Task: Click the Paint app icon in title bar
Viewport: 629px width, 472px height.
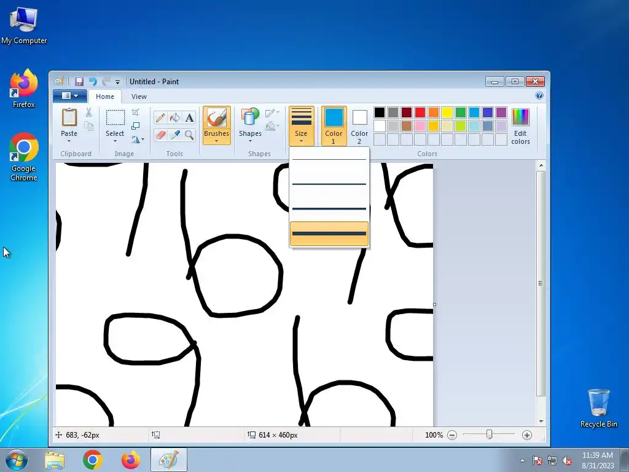Action: [59, 82]
